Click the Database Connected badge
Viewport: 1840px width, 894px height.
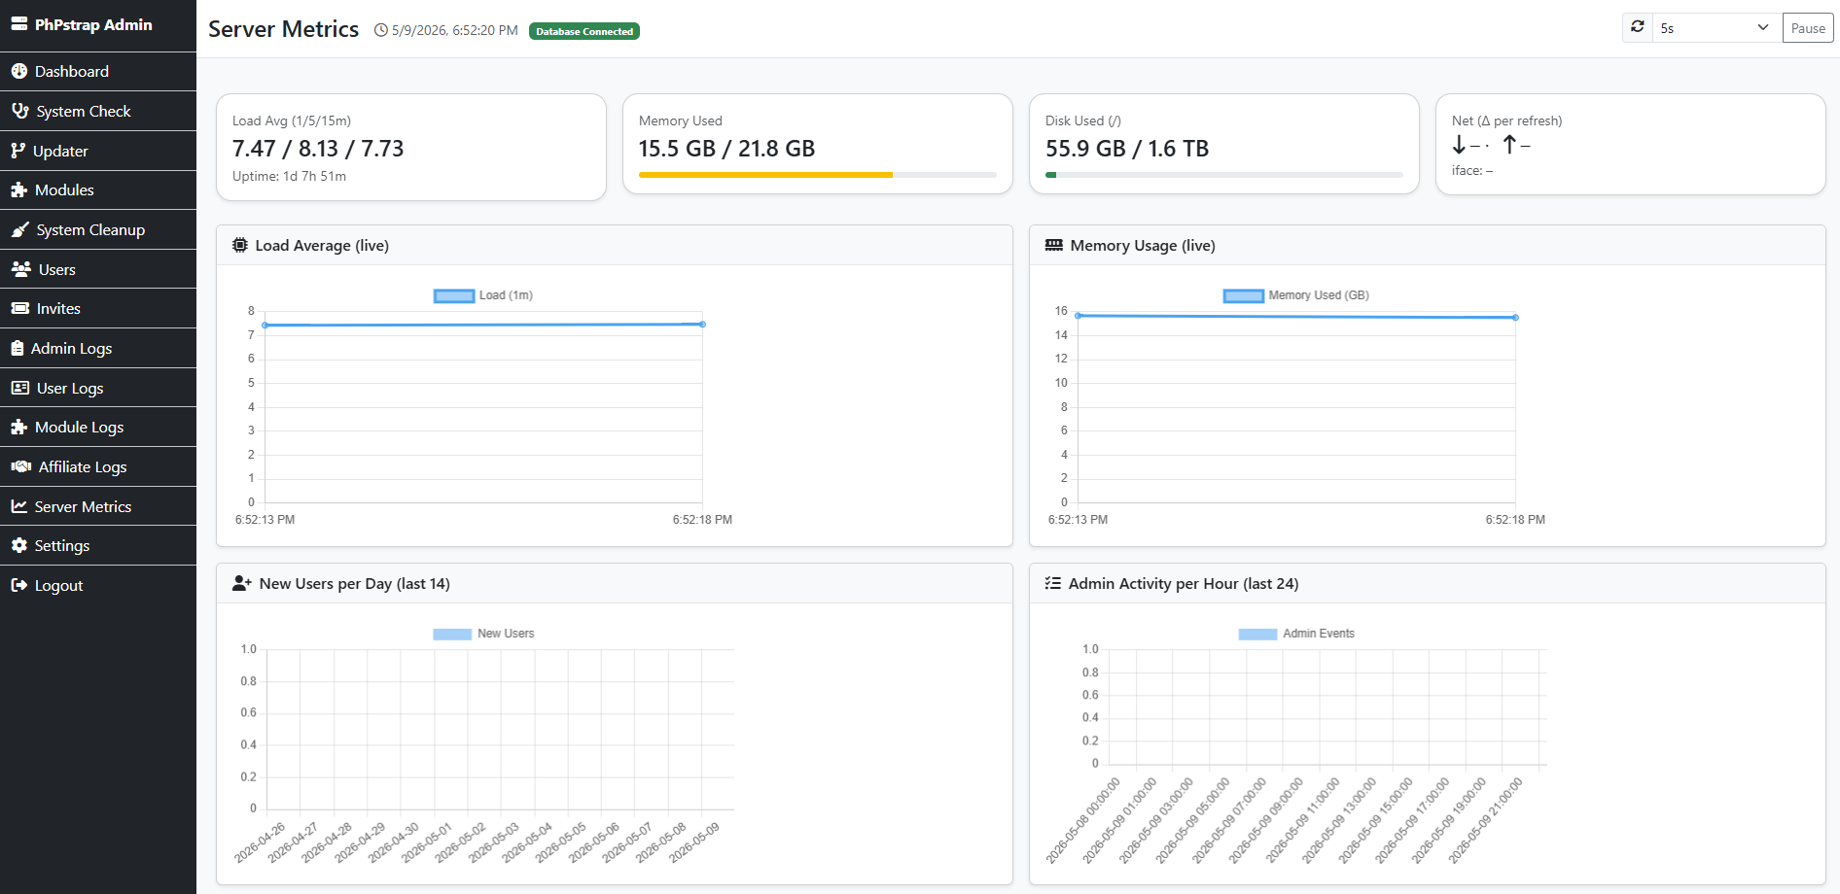(584, 31)
